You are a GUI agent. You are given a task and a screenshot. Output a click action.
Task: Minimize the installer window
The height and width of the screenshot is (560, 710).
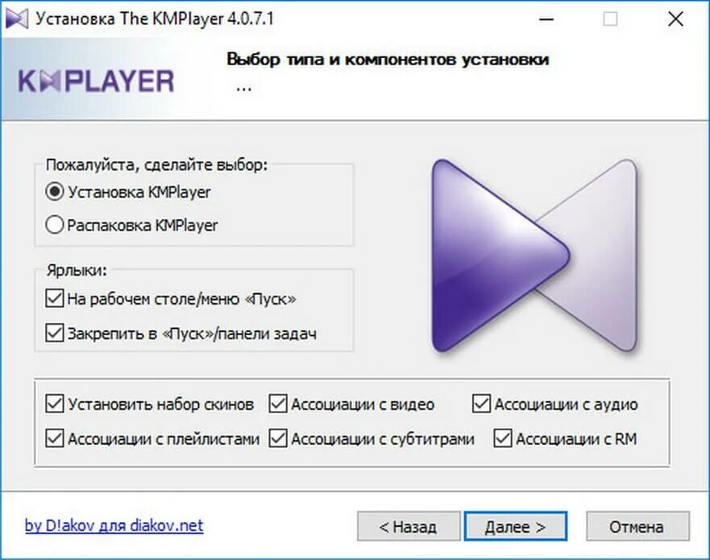coord(546,19)
